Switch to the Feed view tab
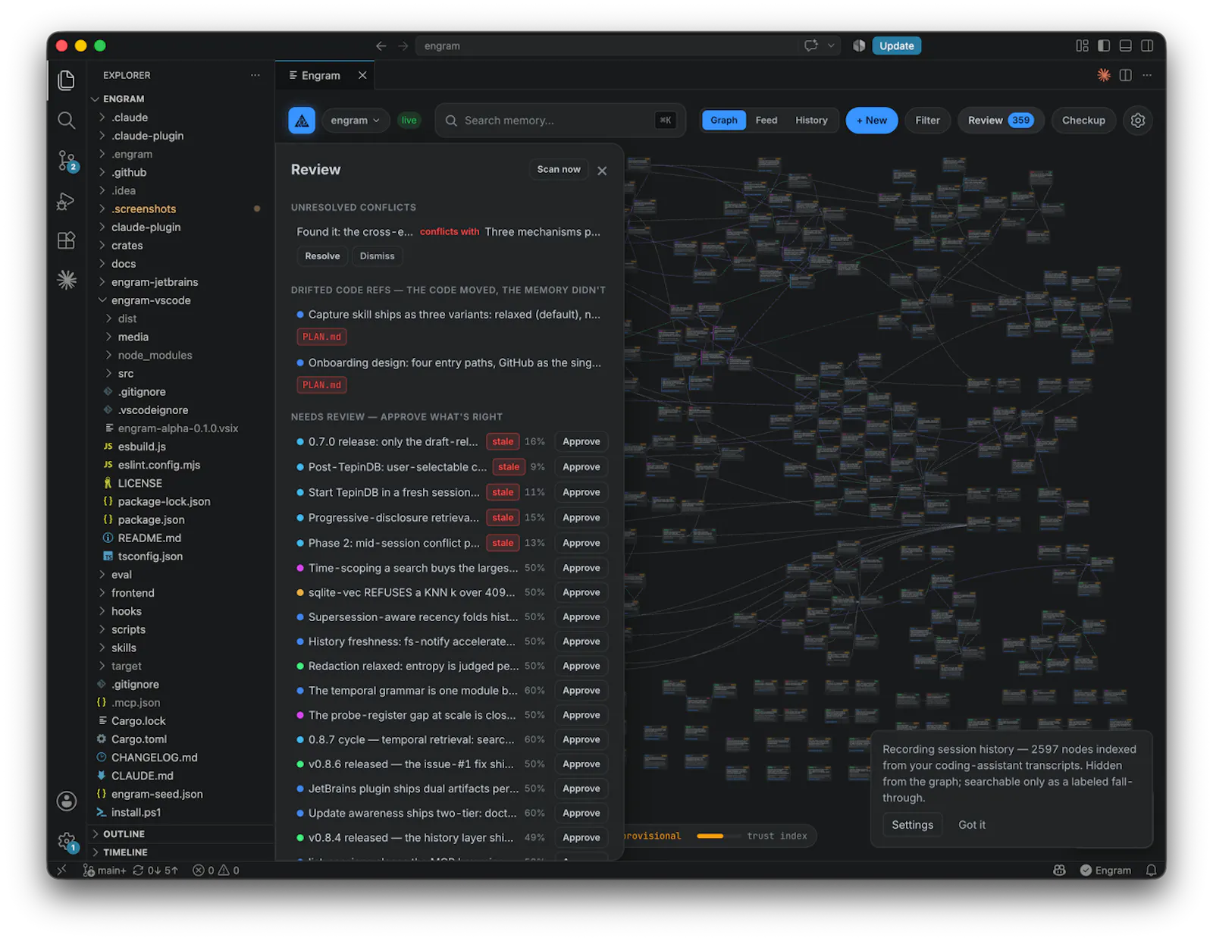This screenshot has height=941, width=1213. 766,121
